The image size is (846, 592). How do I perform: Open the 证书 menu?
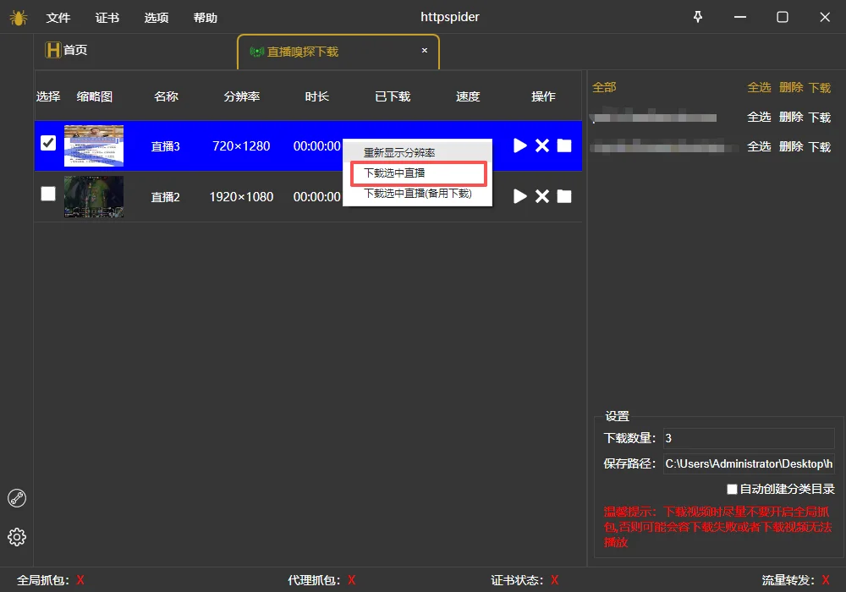click(x=107, y=18)
